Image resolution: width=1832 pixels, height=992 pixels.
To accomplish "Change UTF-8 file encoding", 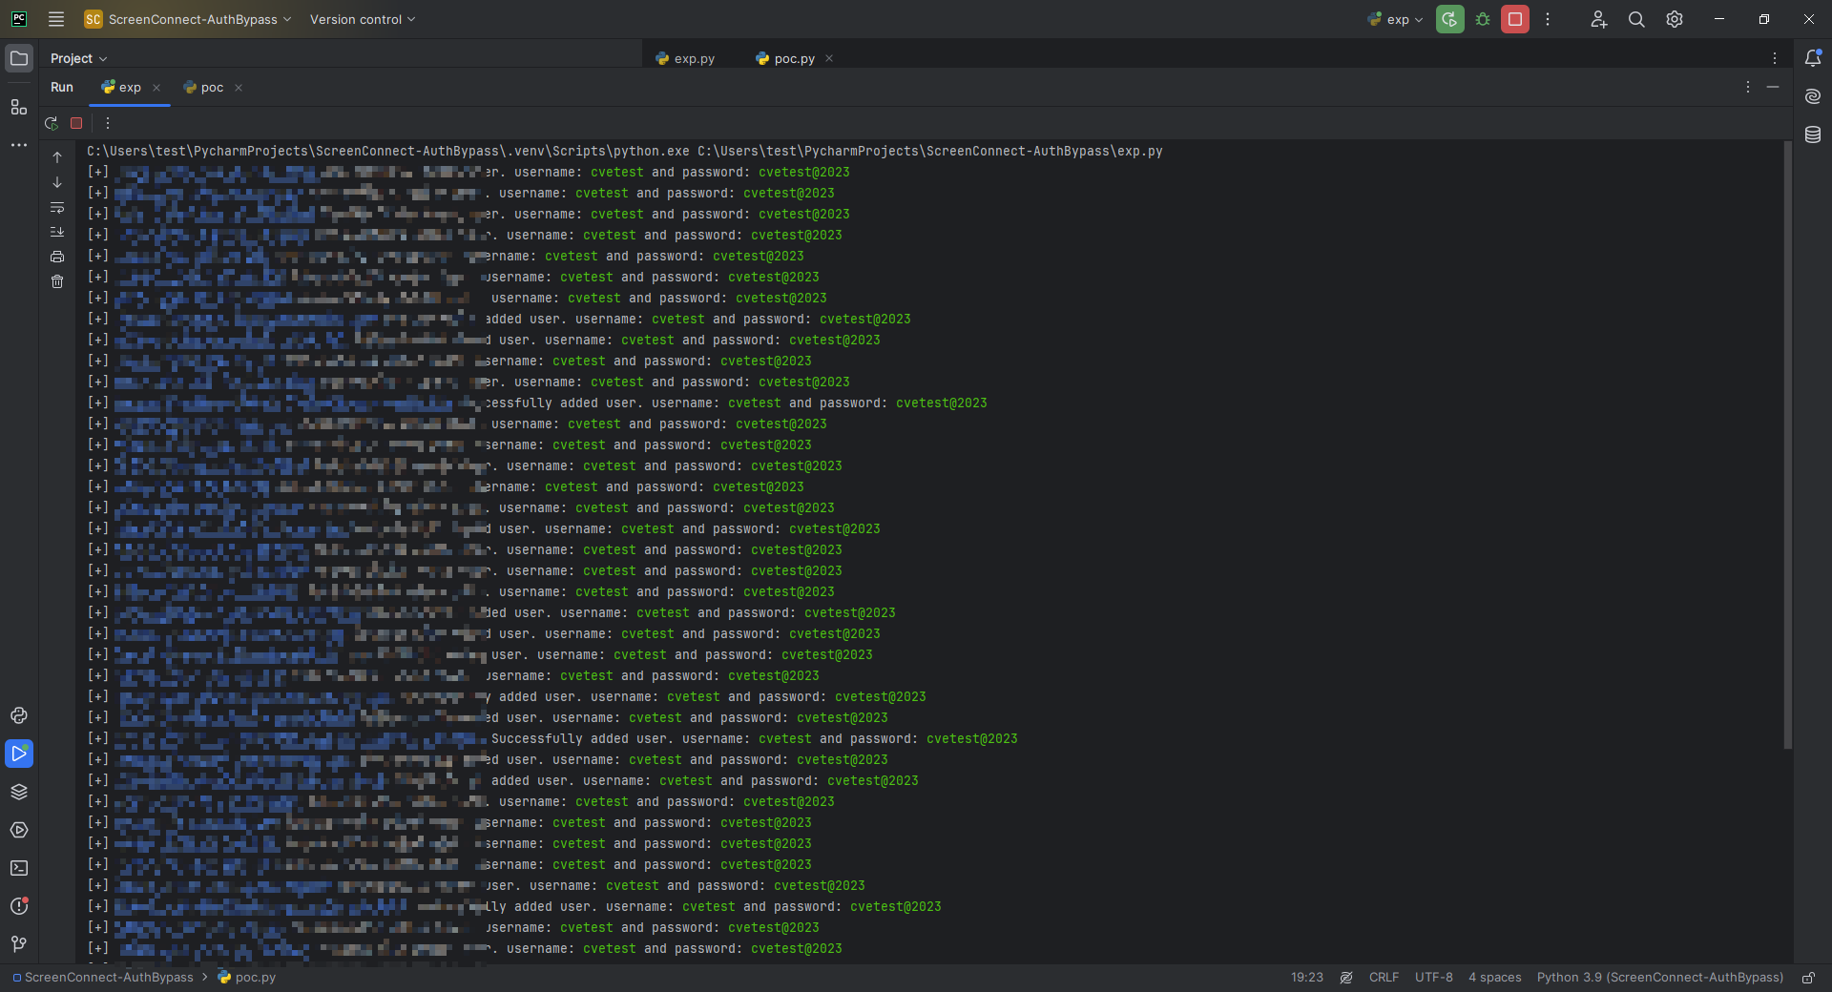I will (1434, 978).
